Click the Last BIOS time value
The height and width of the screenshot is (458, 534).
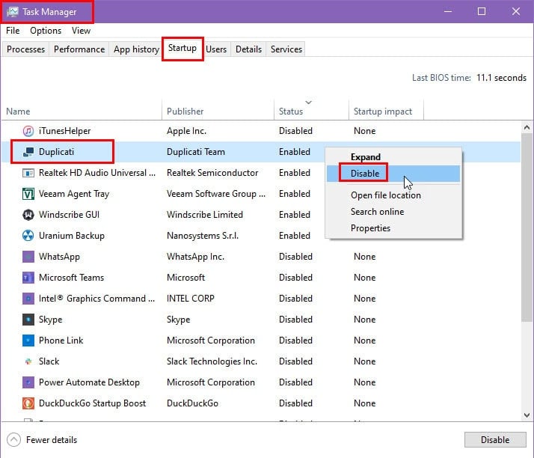click(501, 78)
